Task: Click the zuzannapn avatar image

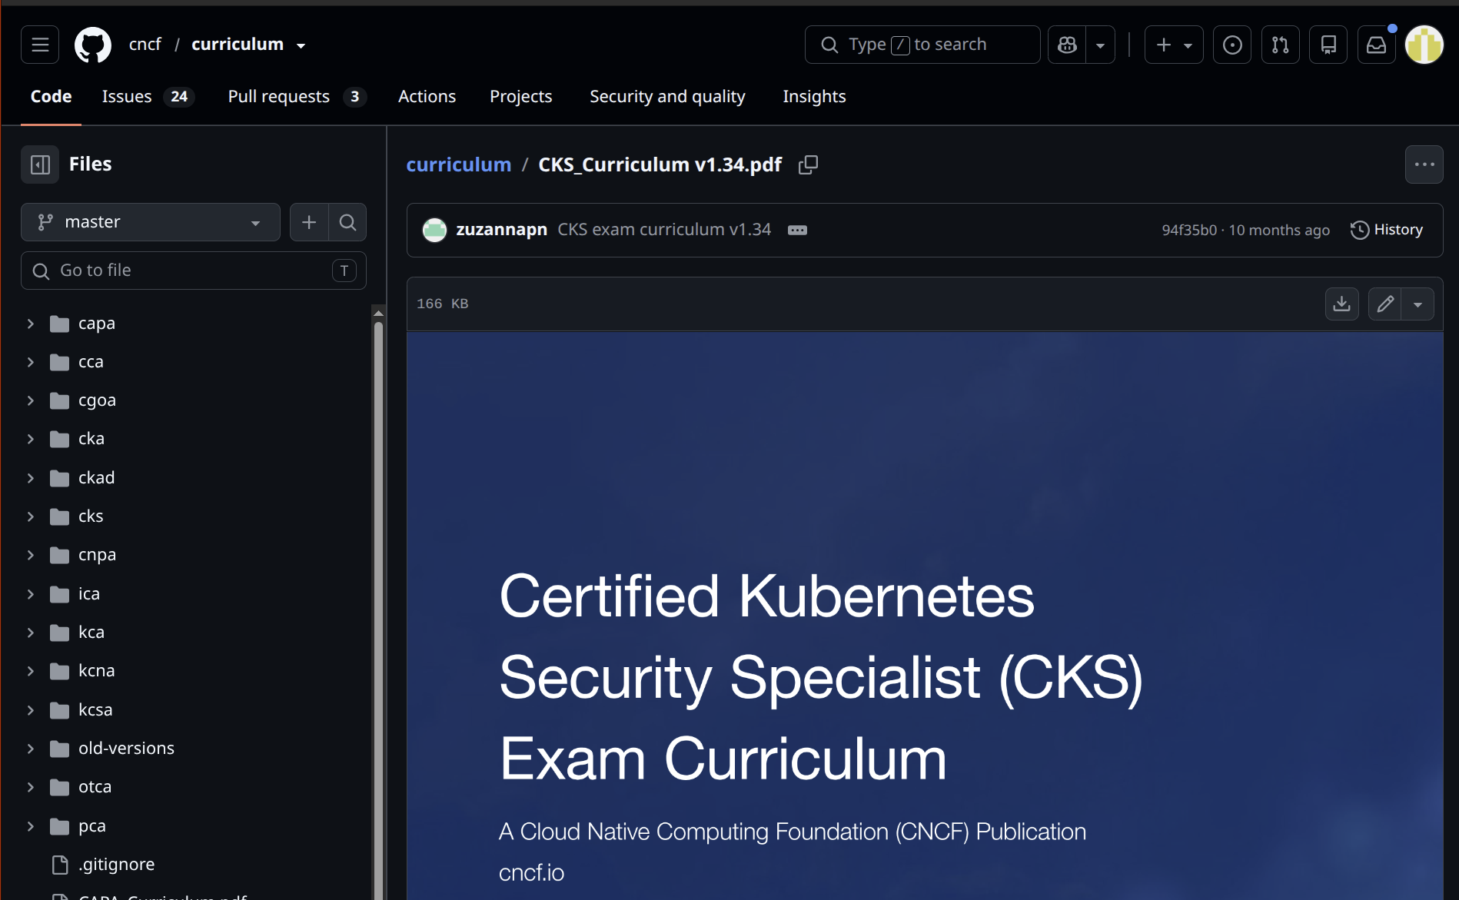Action: pos(434,230)
